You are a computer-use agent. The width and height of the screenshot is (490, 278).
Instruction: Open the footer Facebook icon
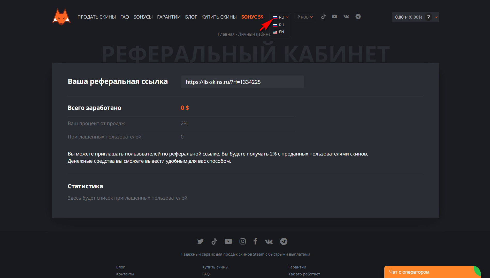point(255,241)
